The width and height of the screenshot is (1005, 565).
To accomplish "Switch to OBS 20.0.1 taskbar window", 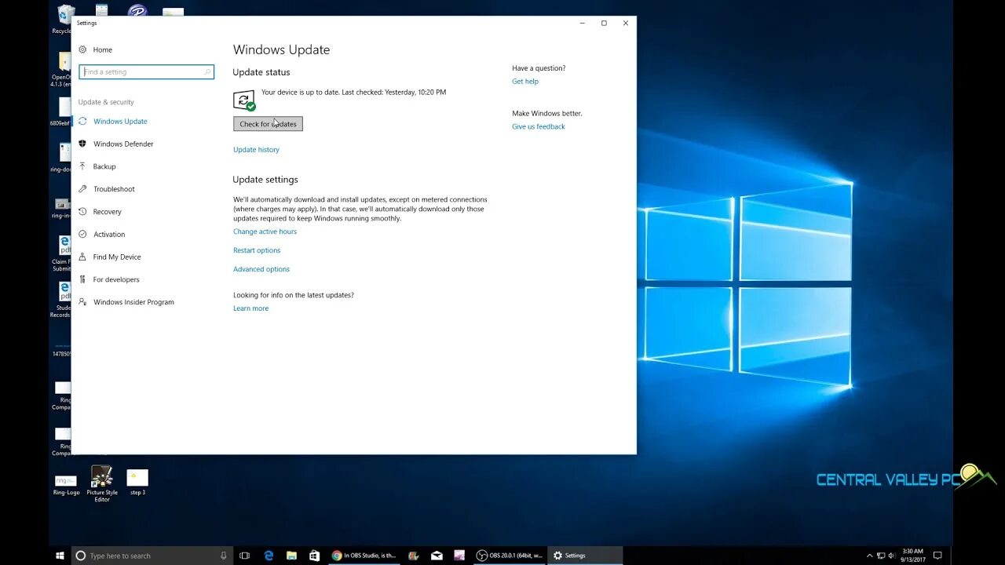I will click(x=510, y=556).
